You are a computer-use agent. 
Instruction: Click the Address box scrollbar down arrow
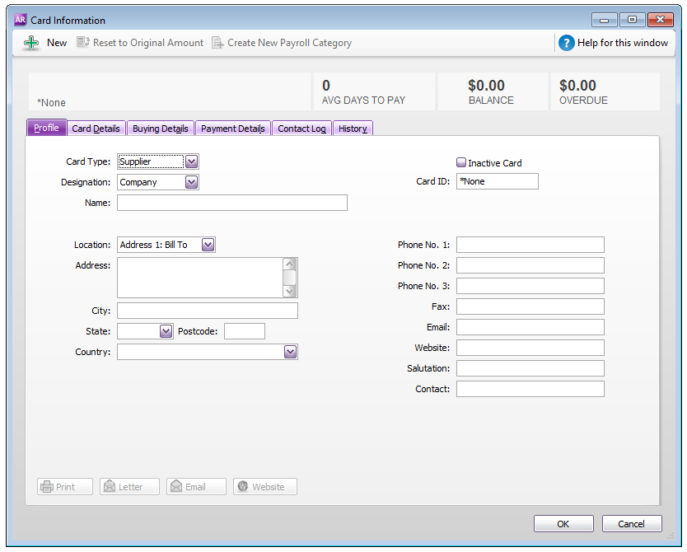[x=289, y=291]
